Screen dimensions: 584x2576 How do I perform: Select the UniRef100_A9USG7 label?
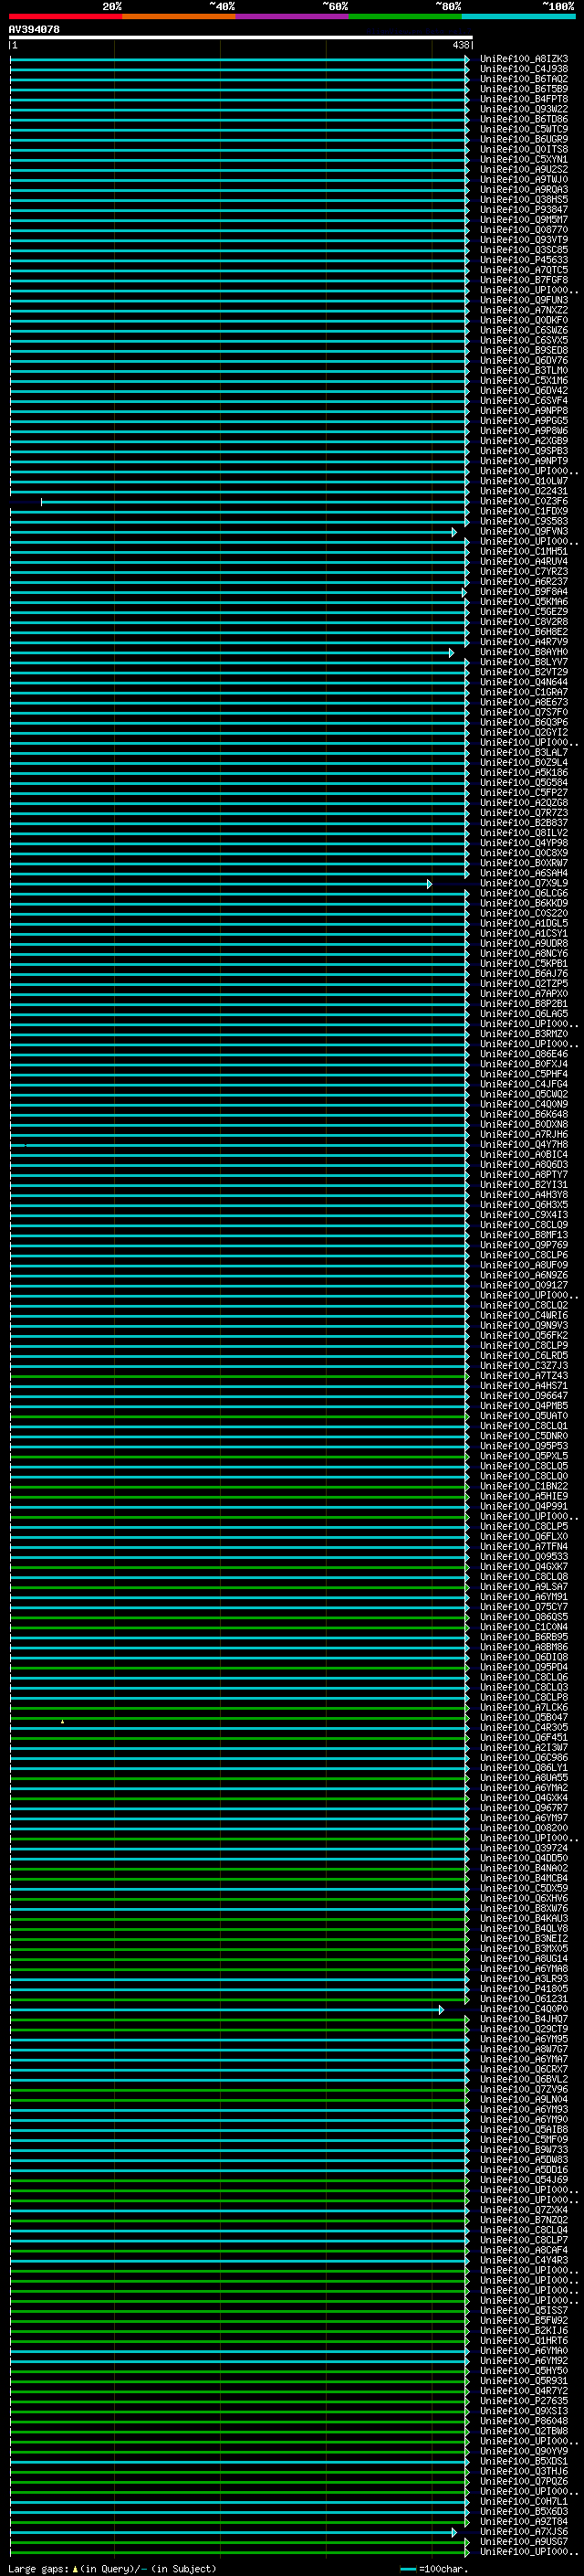point(524,2542)
